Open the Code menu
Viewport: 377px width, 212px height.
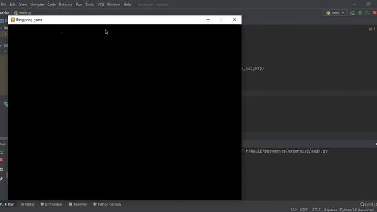click(51, 5)
